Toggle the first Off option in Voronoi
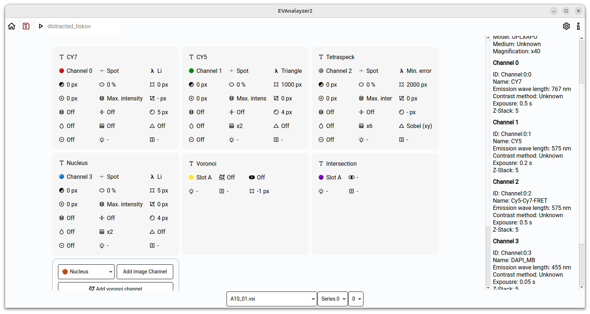This screenshot has height=314, width=590. [x=227, y=177]
